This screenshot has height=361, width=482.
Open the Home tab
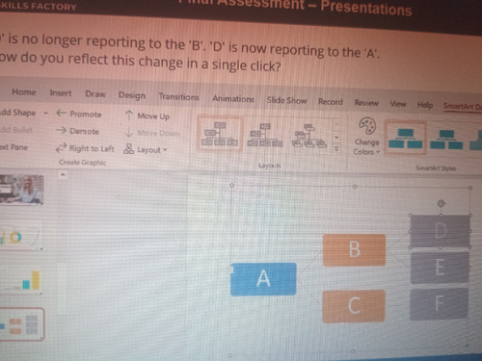tap(24, 92)
